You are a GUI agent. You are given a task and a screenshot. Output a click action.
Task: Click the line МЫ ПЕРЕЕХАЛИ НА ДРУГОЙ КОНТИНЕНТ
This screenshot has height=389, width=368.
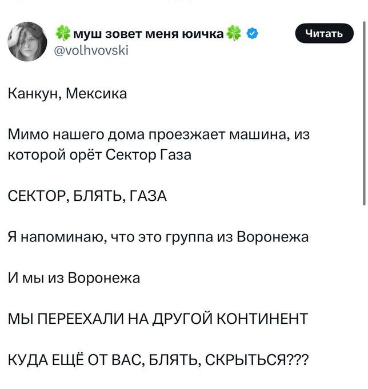coord(158,319)
